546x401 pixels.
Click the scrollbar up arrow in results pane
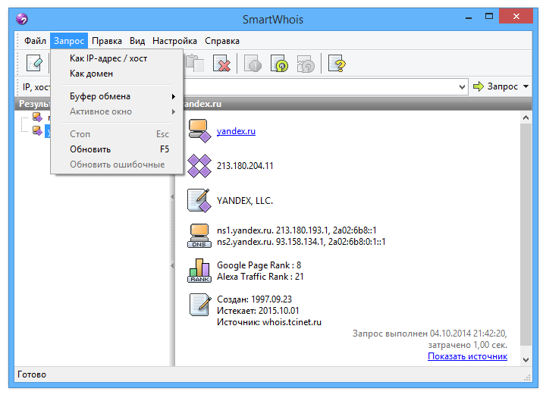[526, 117]
